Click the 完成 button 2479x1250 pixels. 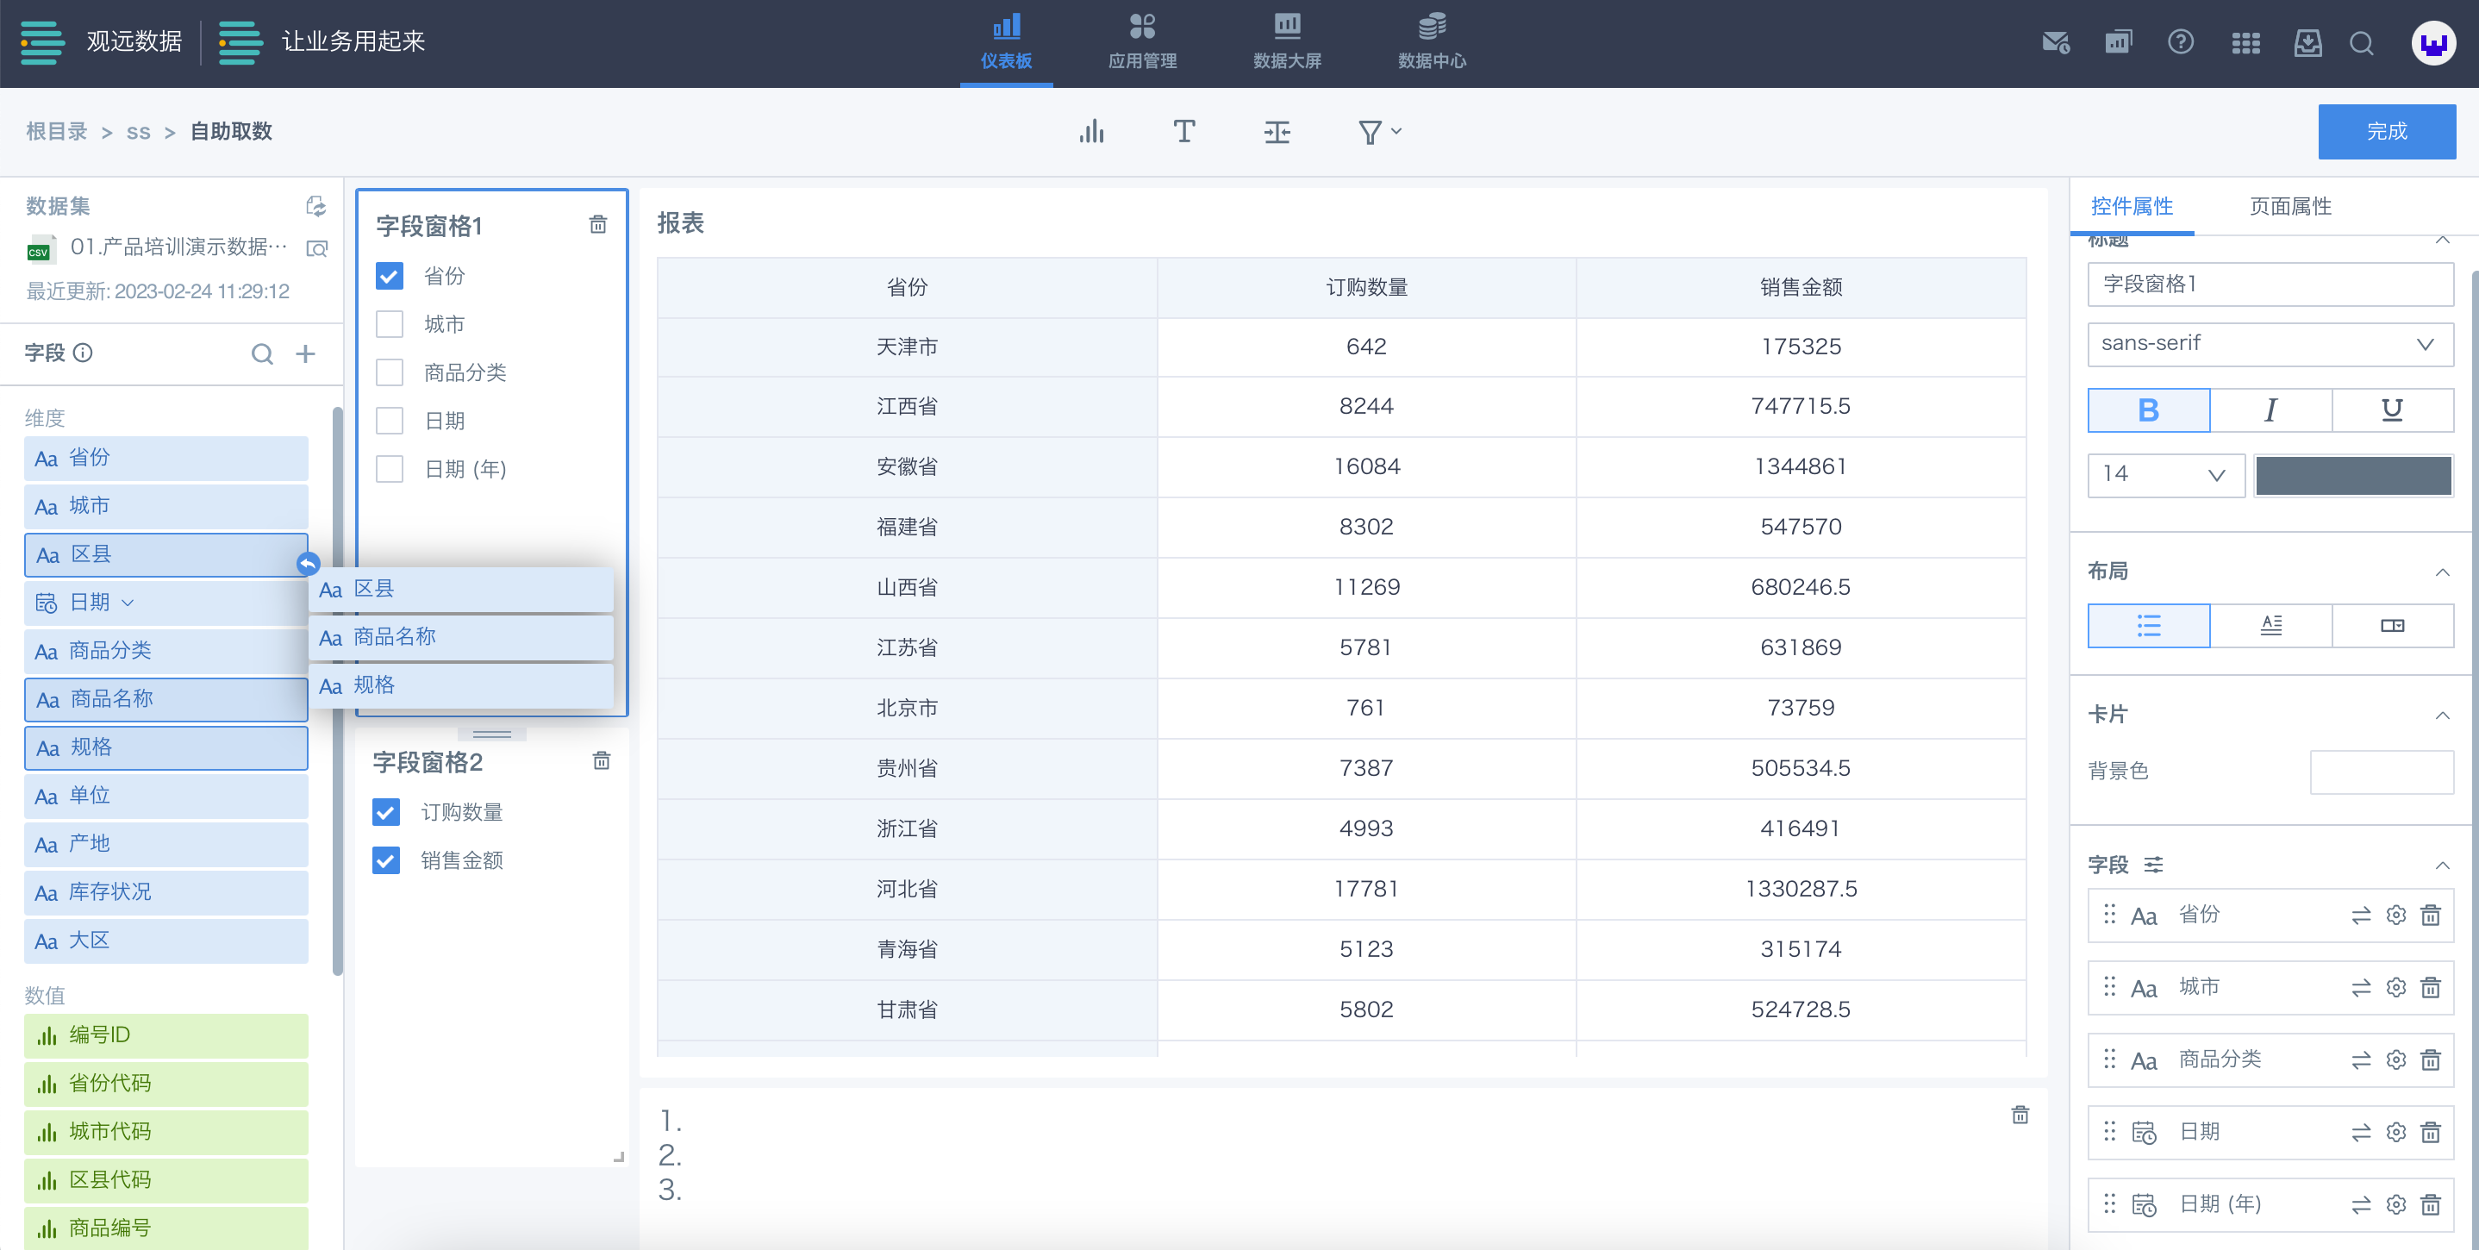pyautogui.click(x=2386, y=132)
